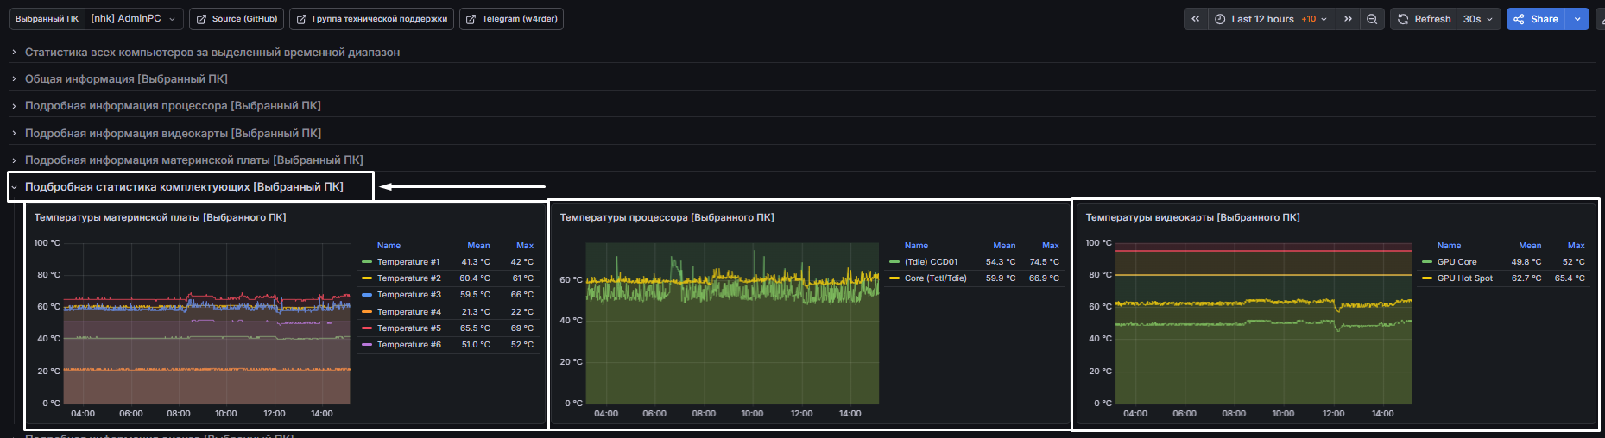Click purple color swatch of Temperature #6
Viewport: 1605px width, 438px height.
point(367,345)
